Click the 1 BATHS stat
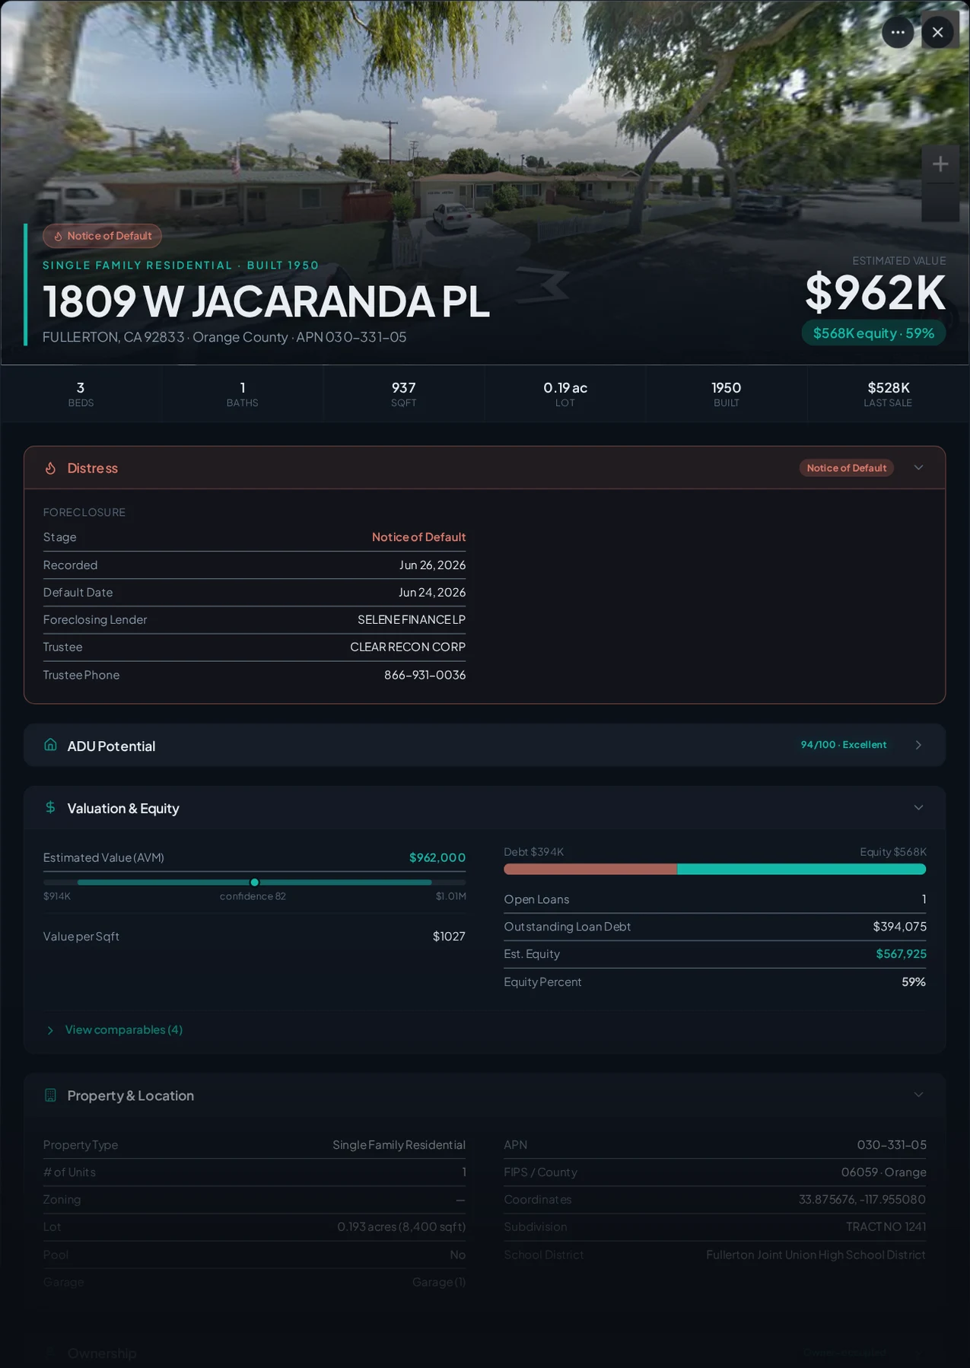The height and width of the screenshot is (1368, 970). (242, 393)
